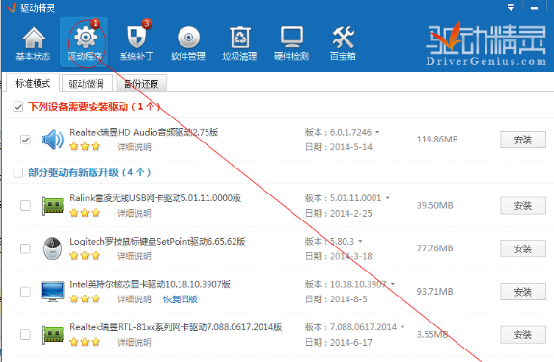Click the 驱动精灵 title bar logo icon
554x362 pixels.
pos(12,7)
